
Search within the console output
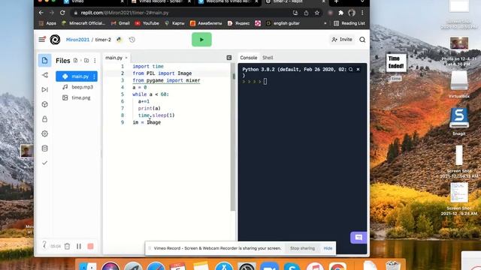[x=351, y=70]
